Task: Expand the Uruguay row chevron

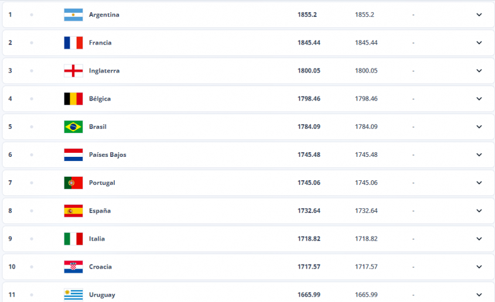Action: (479, 295)
